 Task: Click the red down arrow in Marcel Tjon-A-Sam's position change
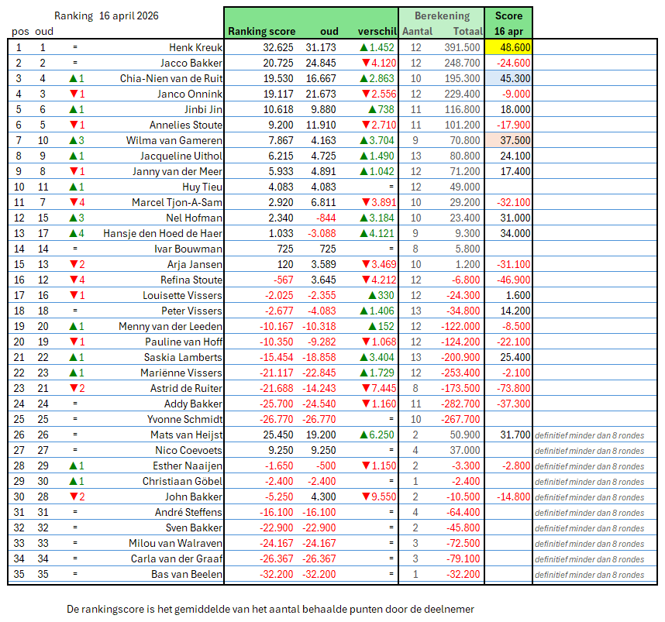(72, 202)
